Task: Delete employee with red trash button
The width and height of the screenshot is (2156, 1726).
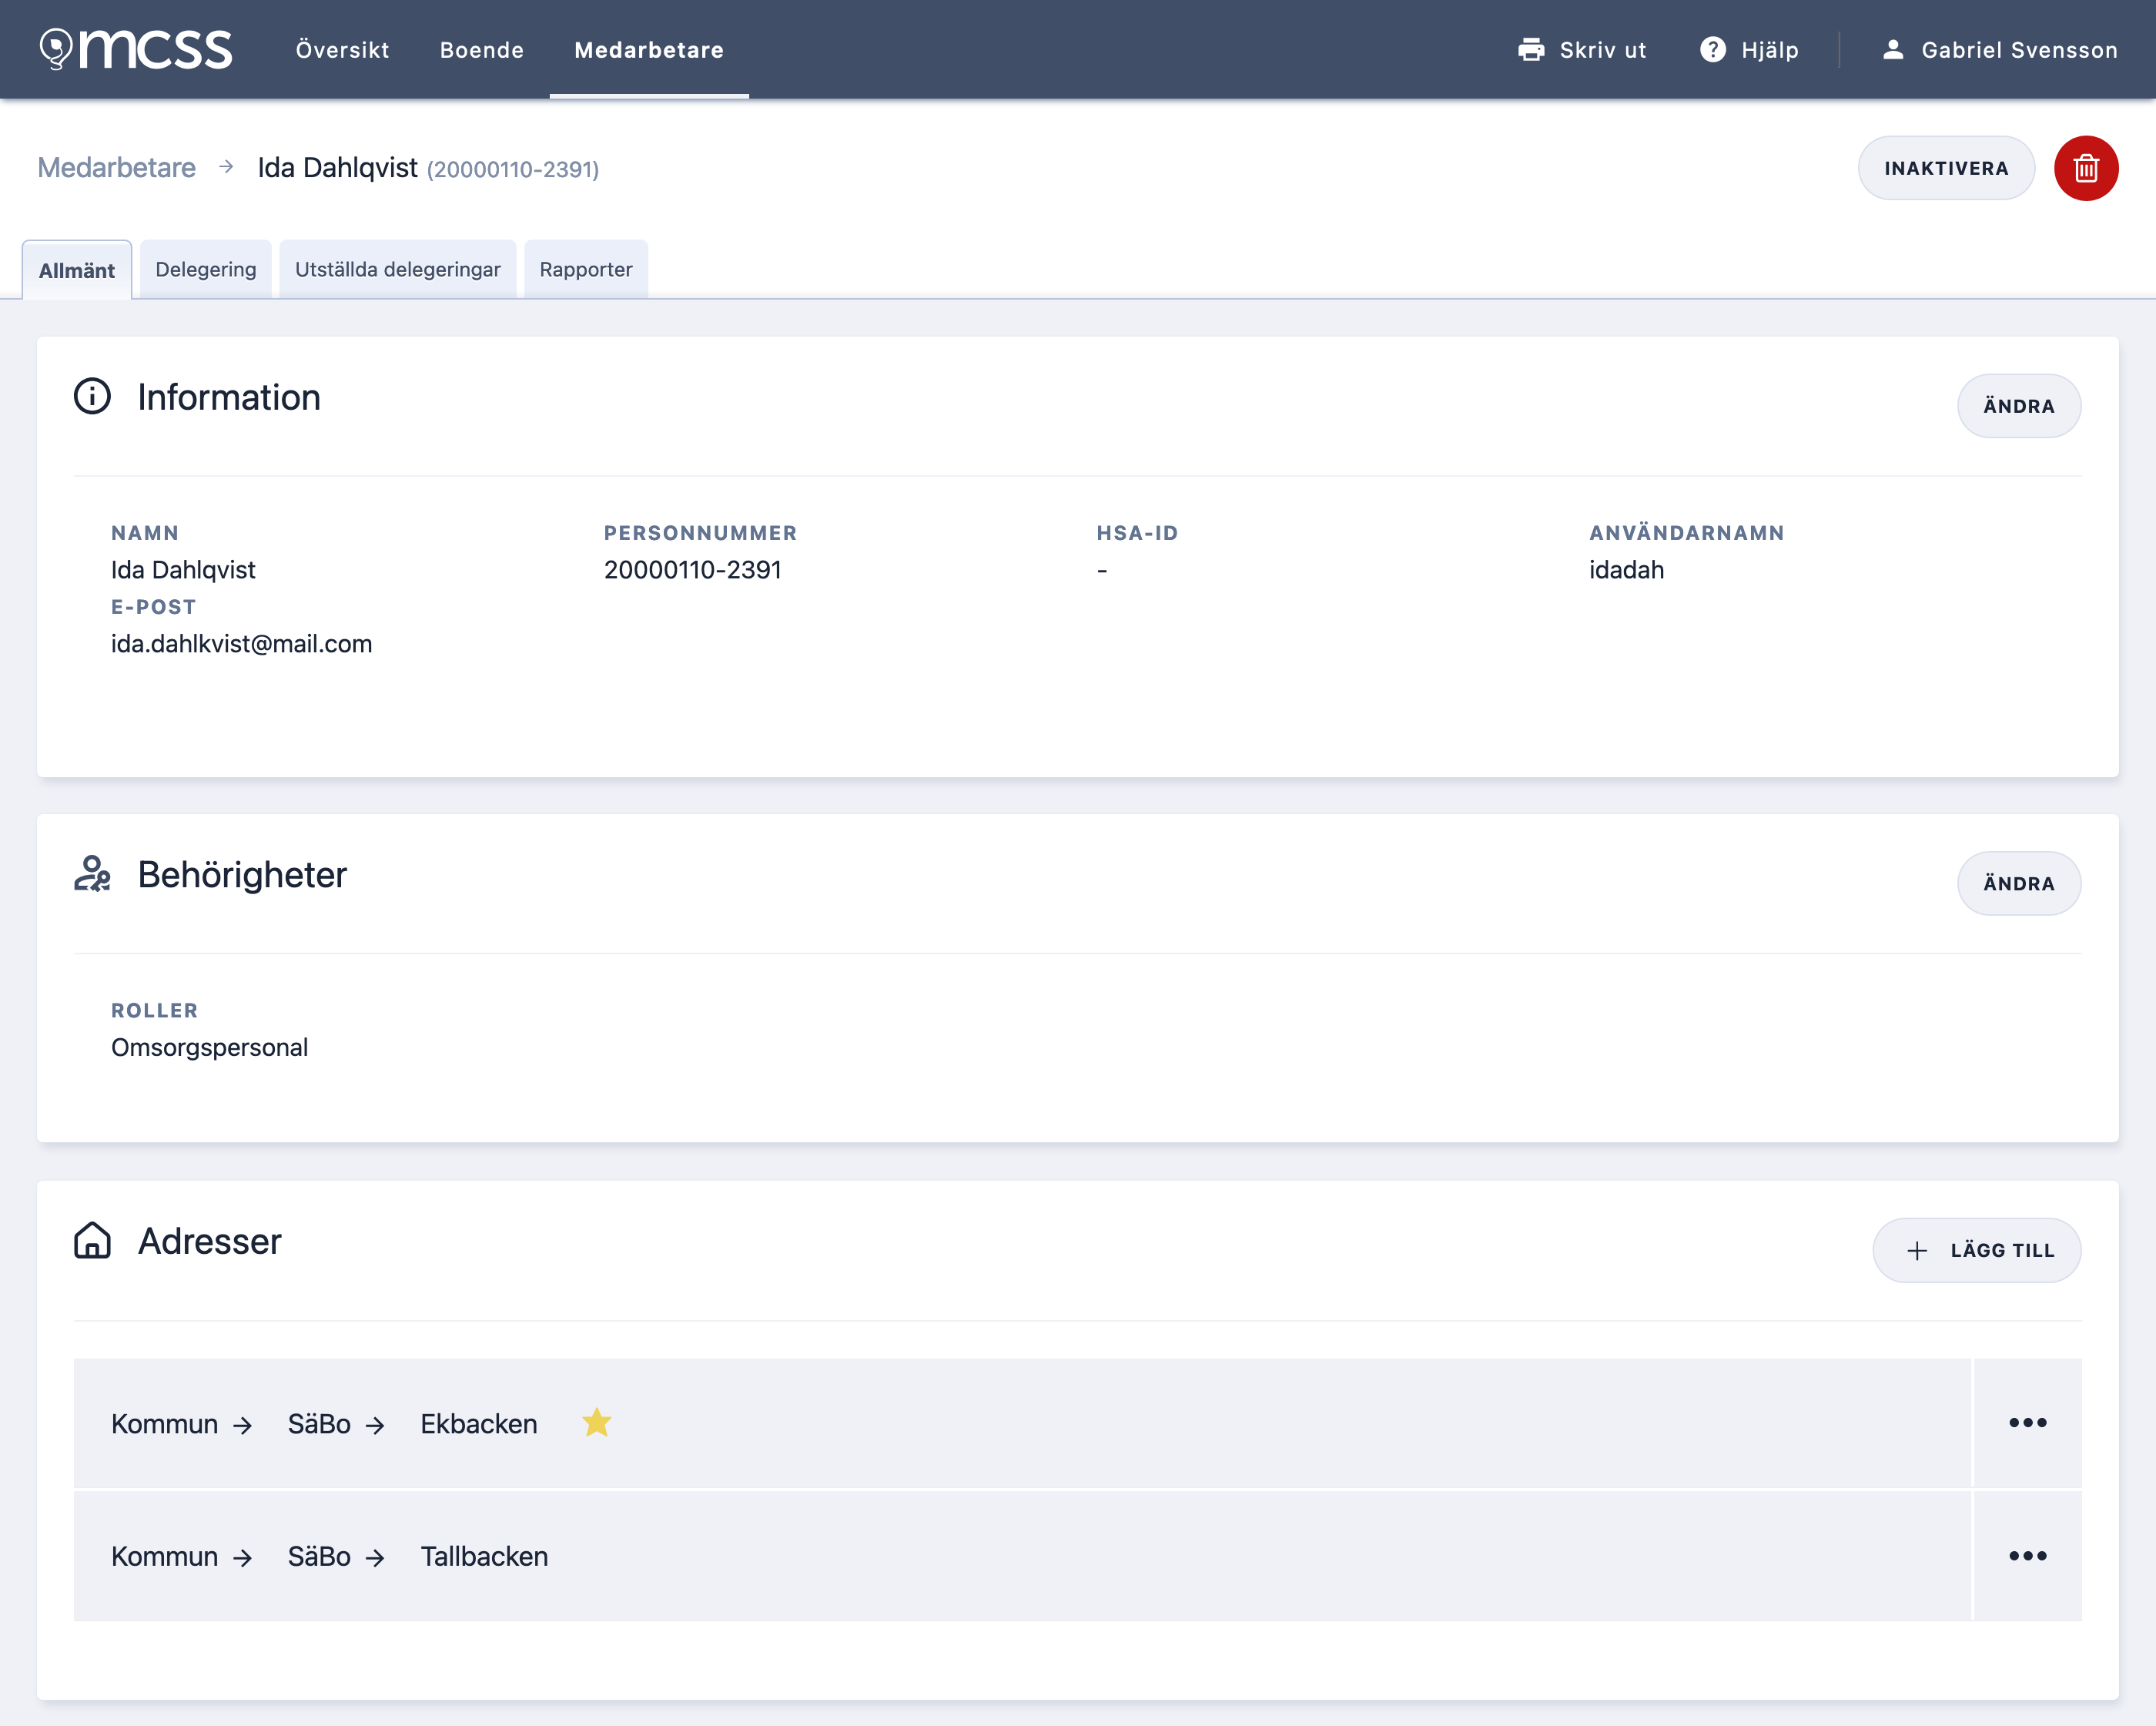Action: 2086,168
